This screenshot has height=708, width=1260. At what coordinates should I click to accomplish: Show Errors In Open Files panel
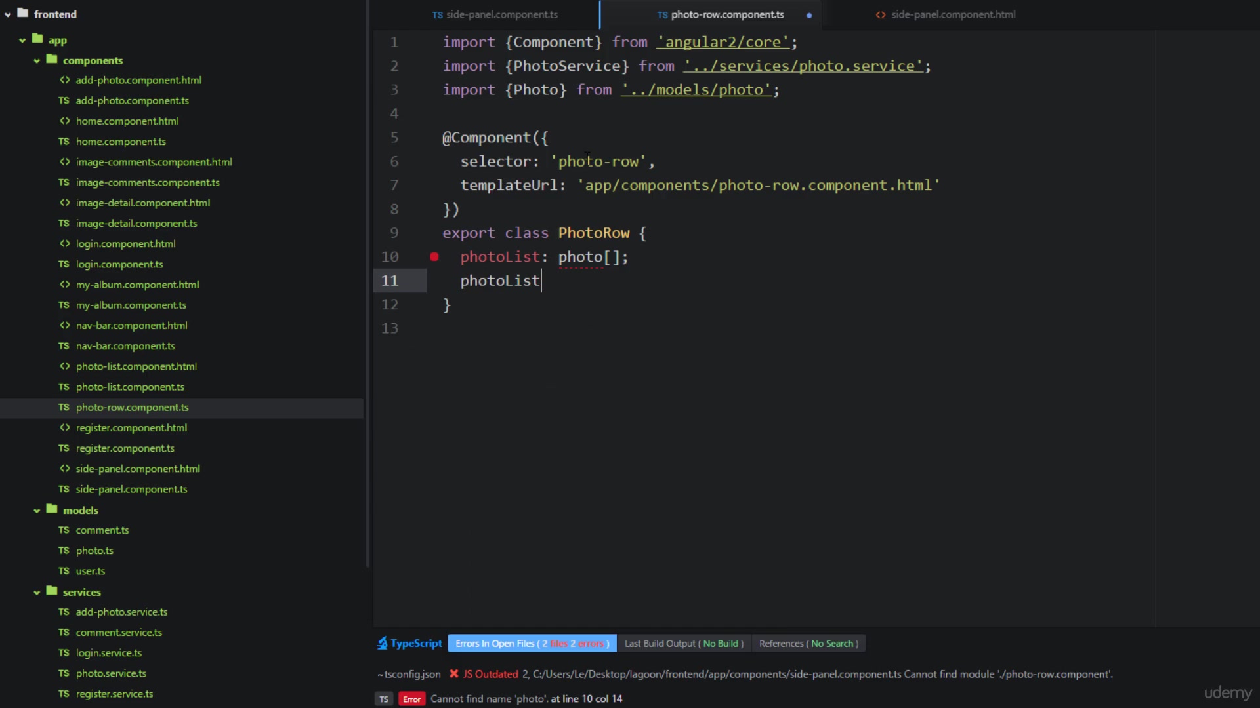532,644
